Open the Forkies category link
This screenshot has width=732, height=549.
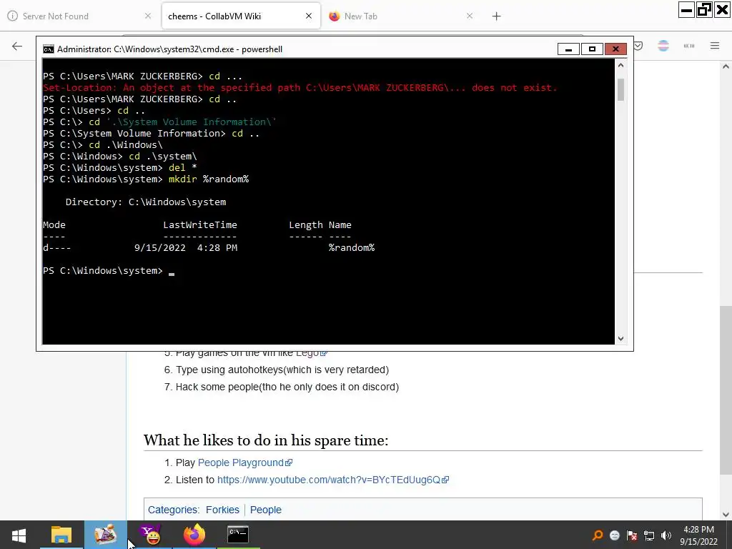pos(223,510)
